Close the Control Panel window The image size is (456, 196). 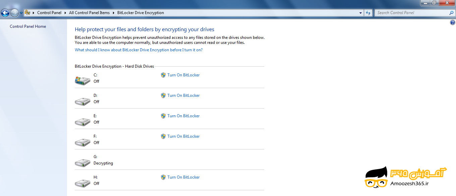446,3
